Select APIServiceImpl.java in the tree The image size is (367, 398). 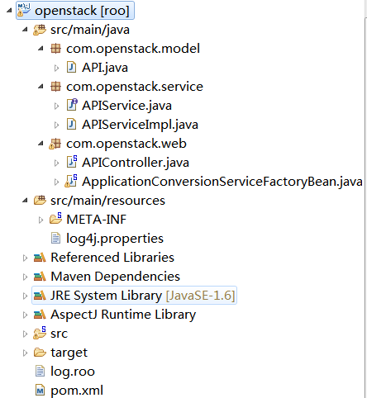click(x=140, y=125)
